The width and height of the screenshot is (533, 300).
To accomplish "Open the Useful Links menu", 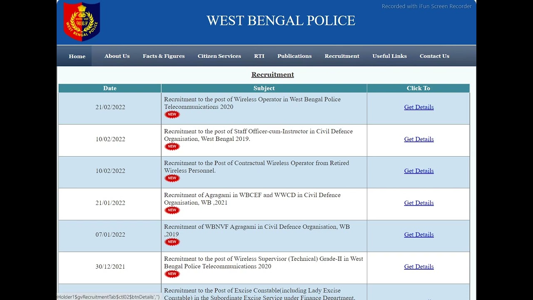I will [x=390, y=56].
